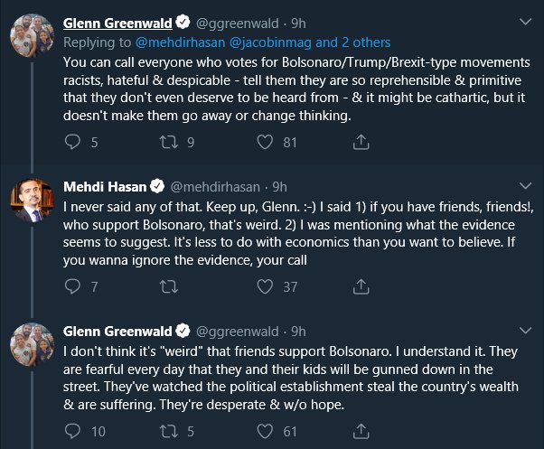Reply to Mehdi Hasan's tweet
Screen dimensions: 544x449
coord(76,287)
